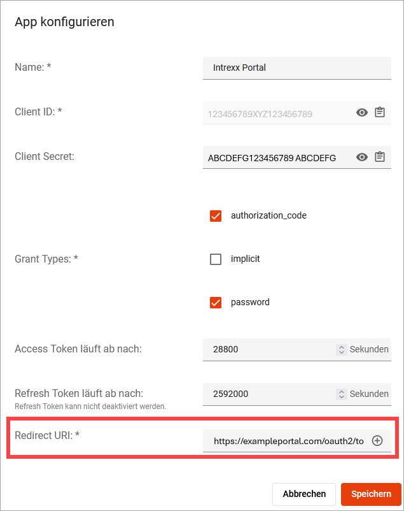Viewport: 404px width, 511px height.
Task: Increase Access Token expiry with up arrow
Action: click(342, 347)
